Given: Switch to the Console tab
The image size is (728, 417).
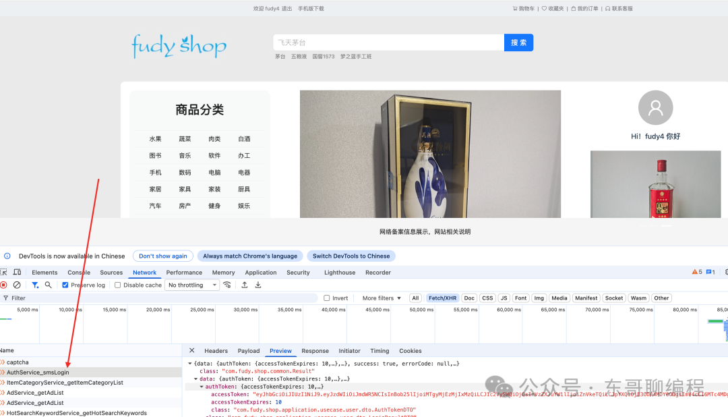Looking at the screenshot, I should 79,273.
